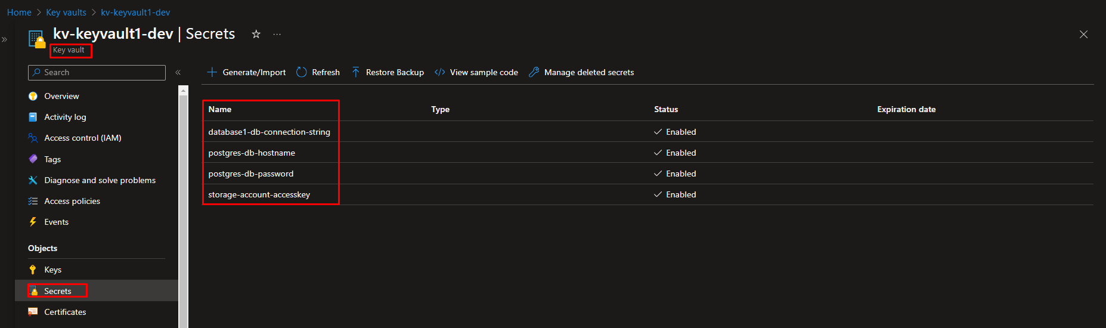Sort by Status column header
1106x328 pixels.
(666, 109)
